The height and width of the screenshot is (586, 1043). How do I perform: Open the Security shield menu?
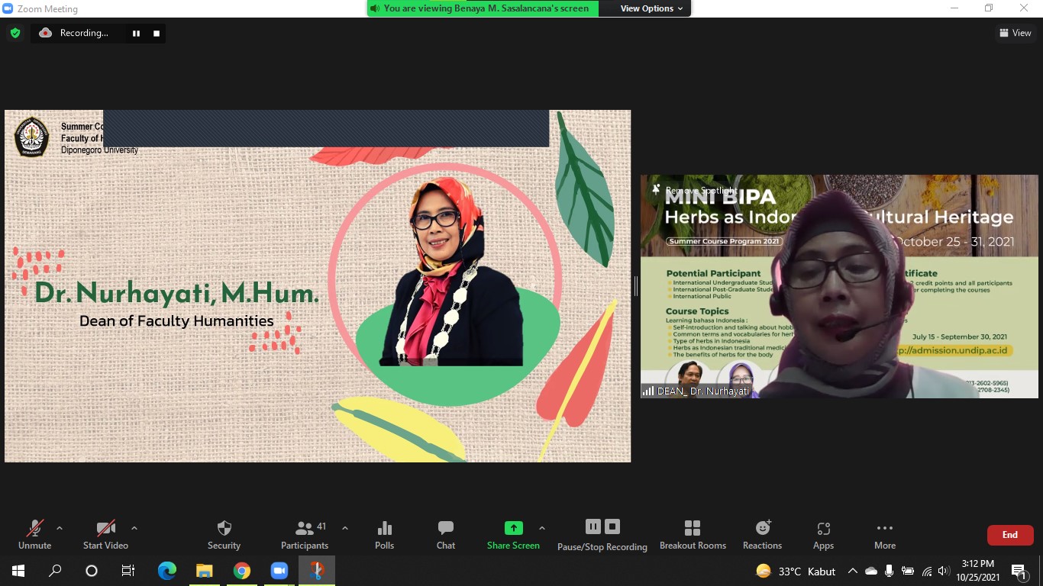point(224,534)
